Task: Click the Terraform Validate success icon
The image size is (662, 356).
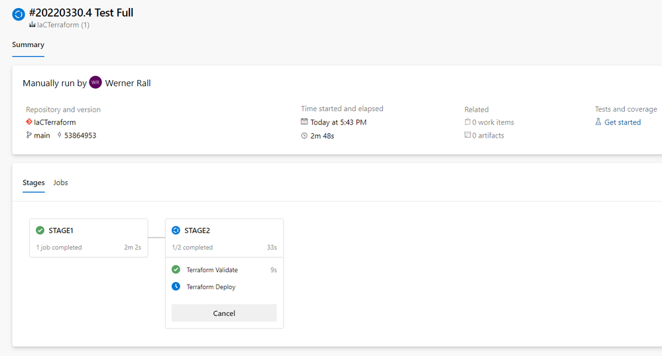Action: (176, 269)
